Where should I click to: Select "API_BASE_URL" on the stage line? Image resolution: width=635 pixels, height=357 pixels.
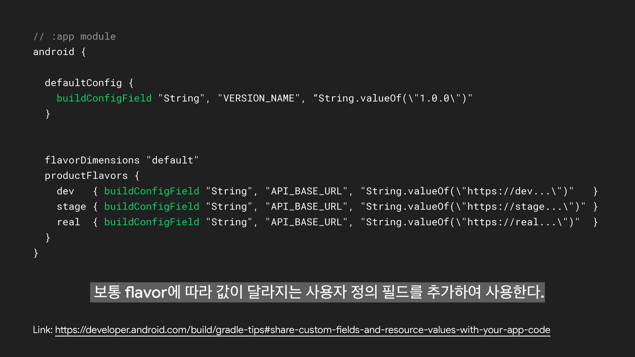[x=306, y=207]
